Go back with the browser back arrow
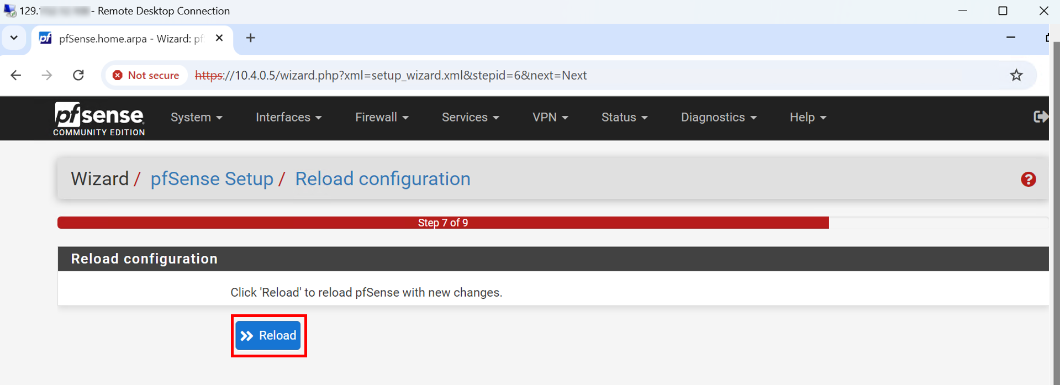The width and height of the screenshot is (1060, 385). pos(16,75)
